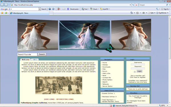Click the Add to Favorites icon
Image resolution: width=171 pixels, height=107 pixels.
(x=6, y=13)
